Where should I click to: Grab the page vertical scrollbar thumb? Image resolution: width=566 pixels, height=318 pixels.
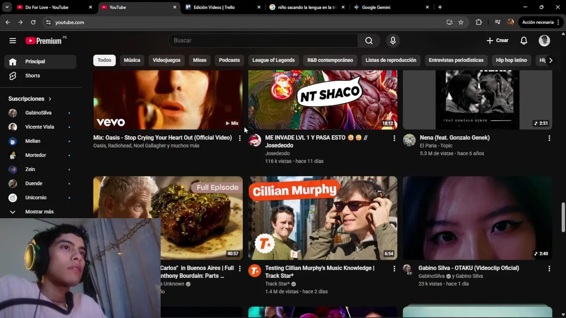click(x=563, y=217)
